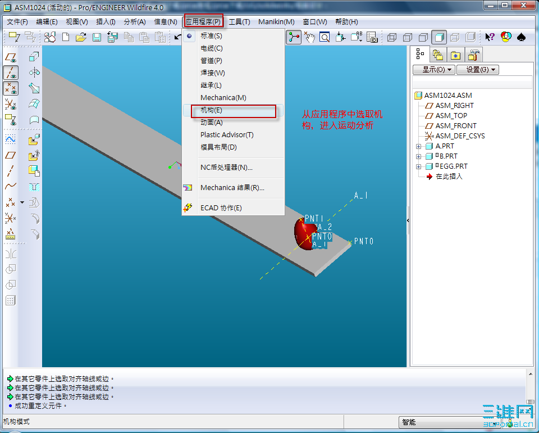Click the open folder icon
Image resolution: width=539 pixels, height=433 pixels.
(x=81, y=37)
